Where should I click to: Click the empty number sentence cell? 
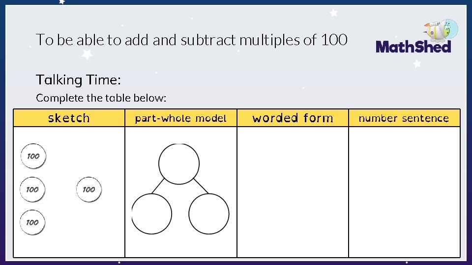(404, 192)
